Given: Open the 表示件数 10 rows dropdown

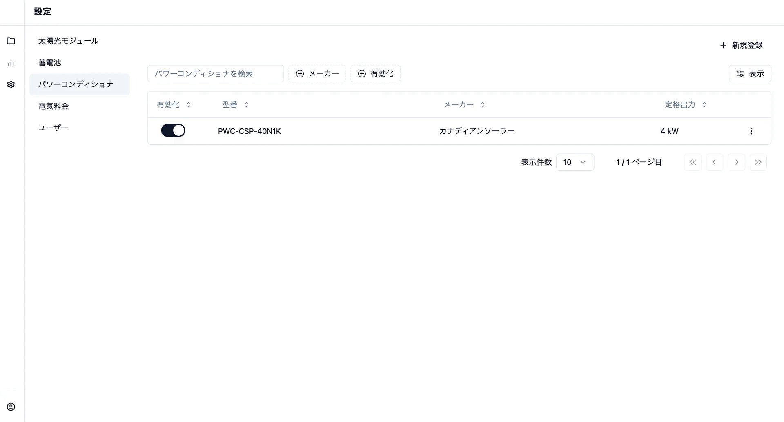Looking at the screenshot, I should pos(575,162).
